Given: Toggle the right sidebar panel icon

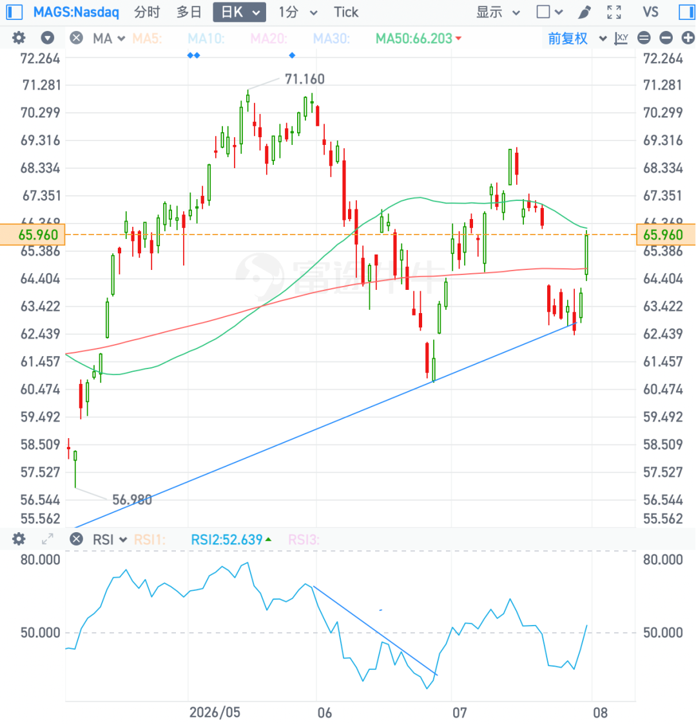Looking at the screenshot, I should [687, 12].
